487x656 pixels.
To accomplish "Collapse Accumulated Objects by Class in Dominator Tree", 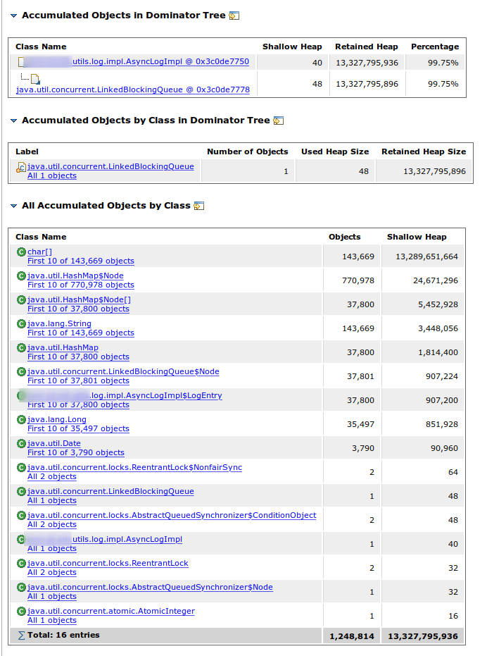I will [14, 121].
